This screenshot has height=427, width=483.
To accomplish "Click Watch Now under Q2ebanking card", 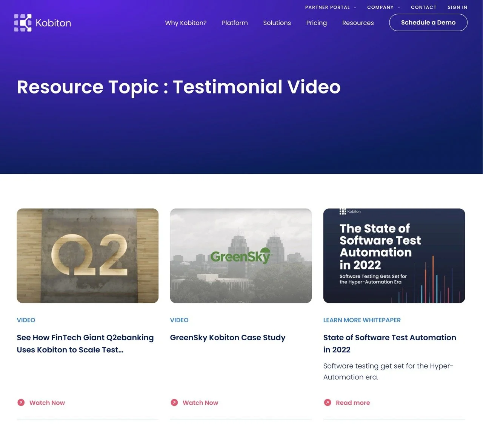I will pos(47,403).
